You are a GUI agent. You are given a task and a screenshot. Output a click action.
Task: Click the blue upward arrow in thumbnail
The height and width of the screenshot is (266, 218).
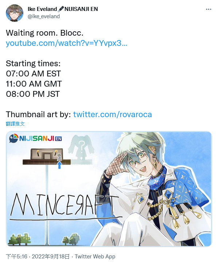pos(59,165)
